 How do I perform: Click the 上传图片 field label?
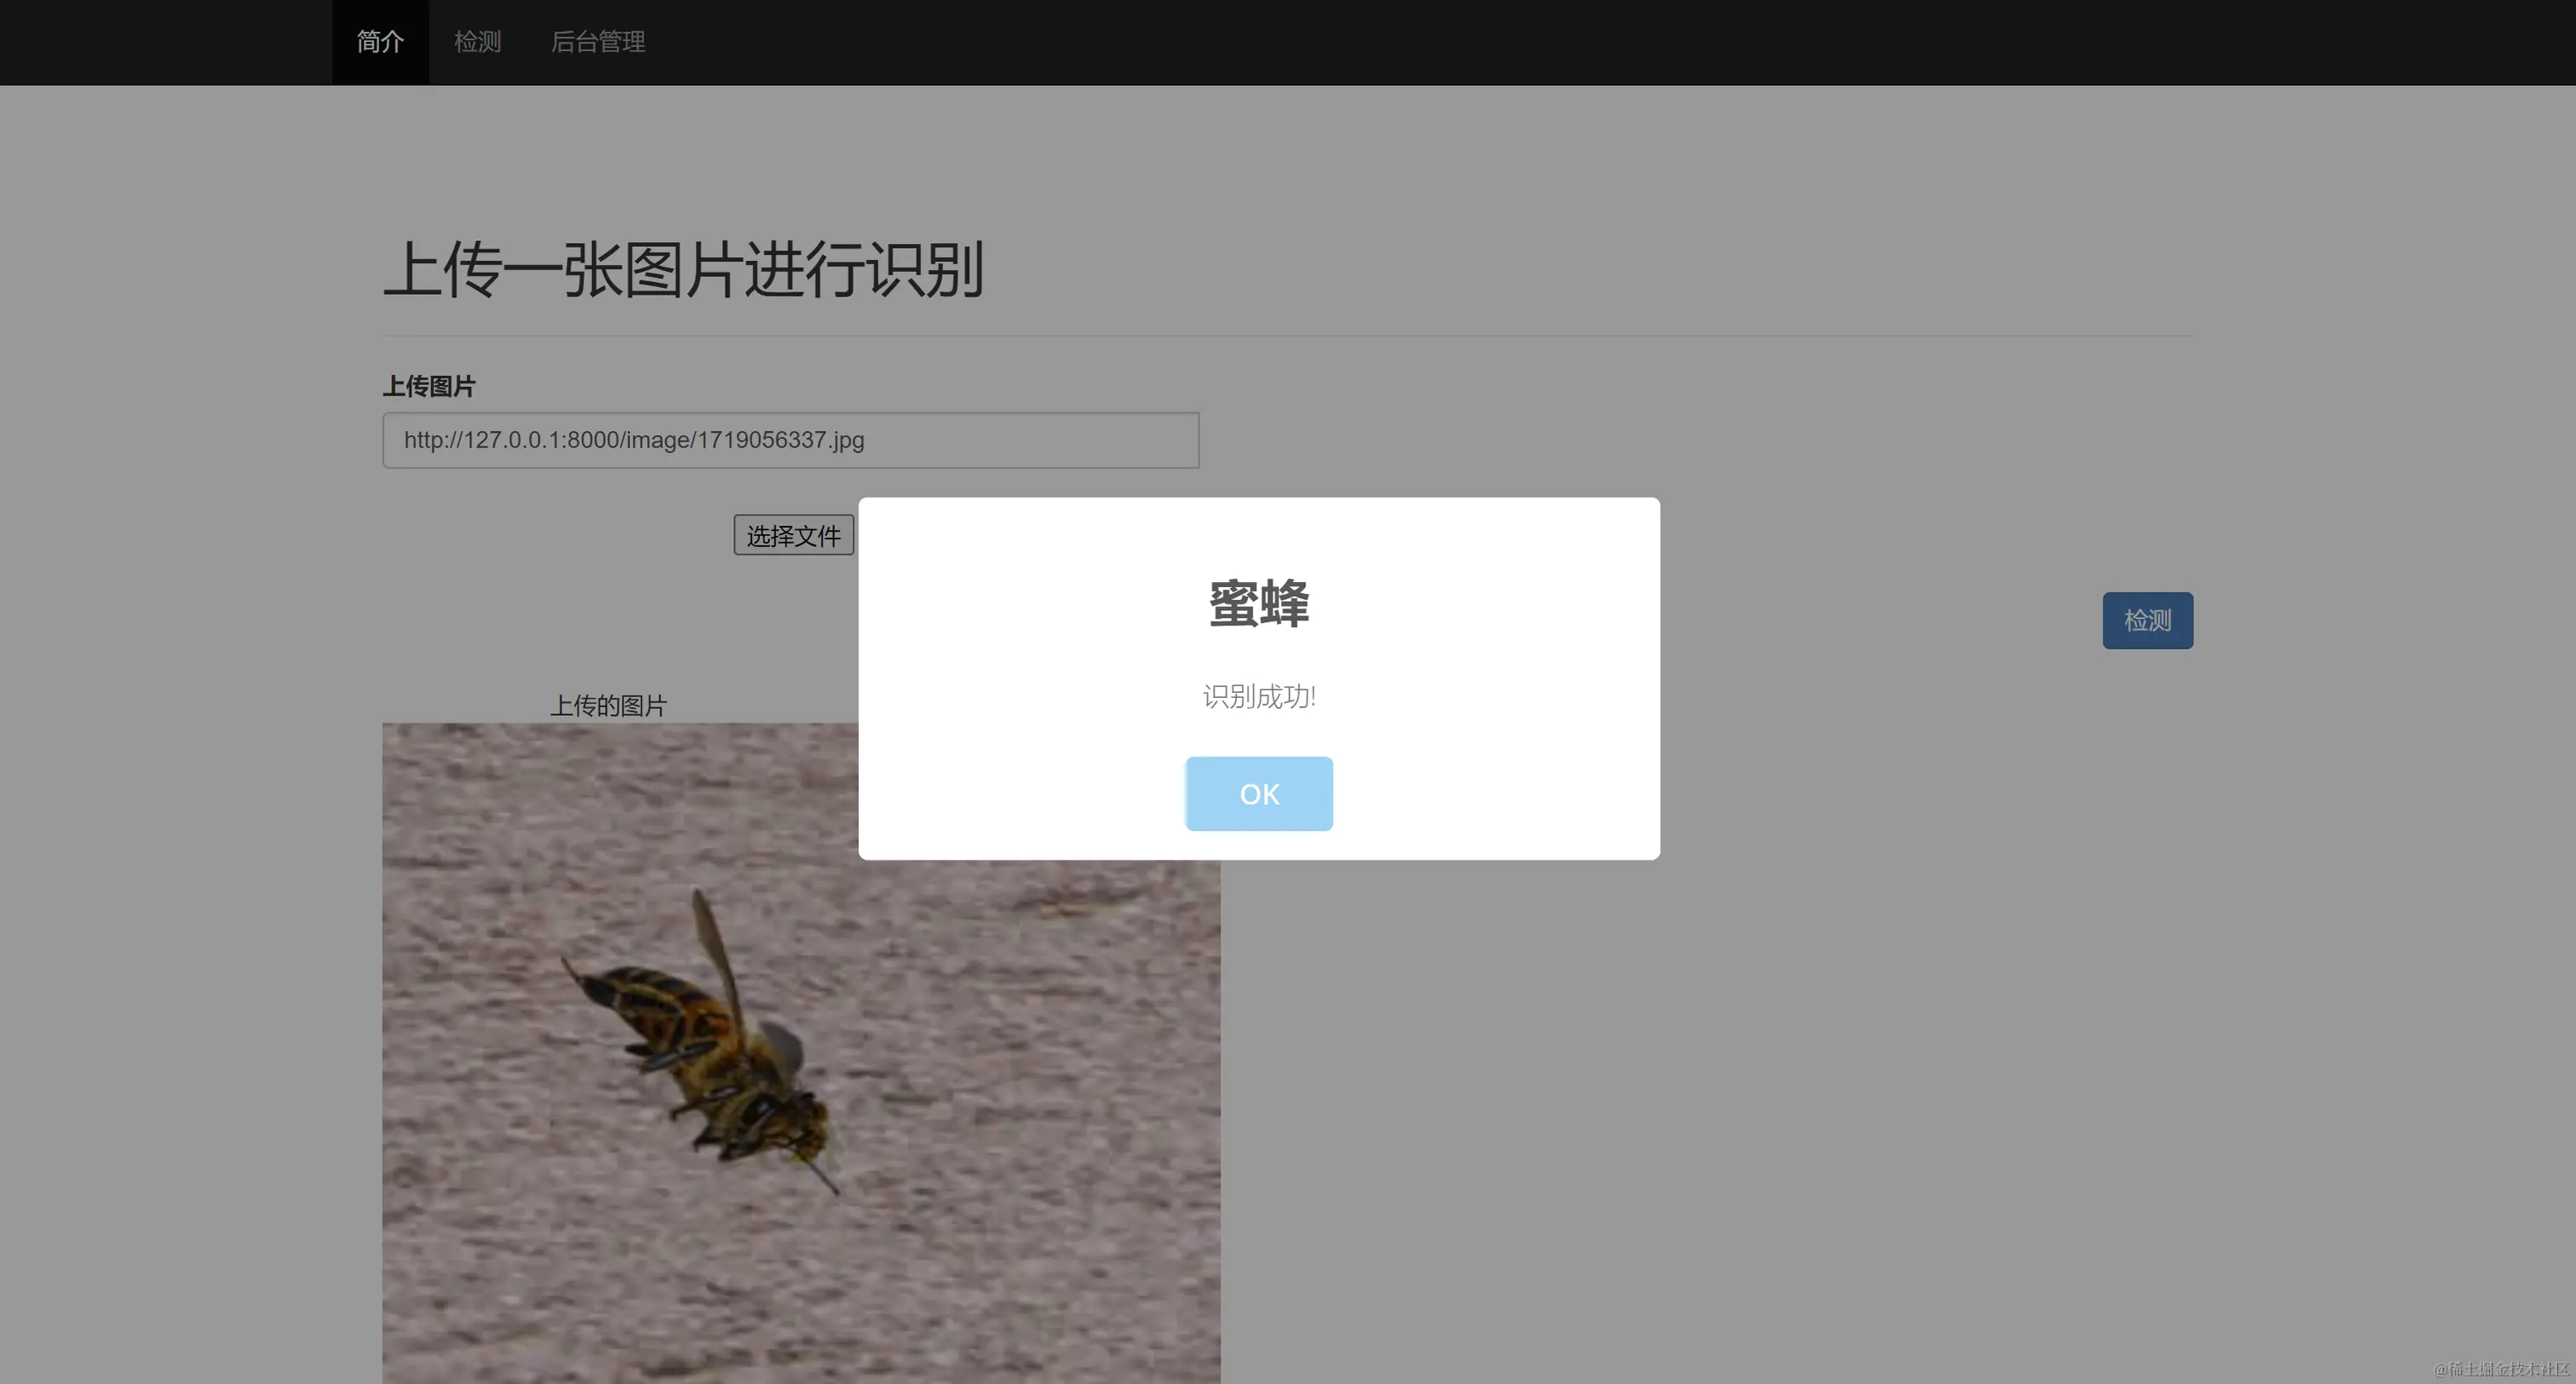(x=429, y=386)
